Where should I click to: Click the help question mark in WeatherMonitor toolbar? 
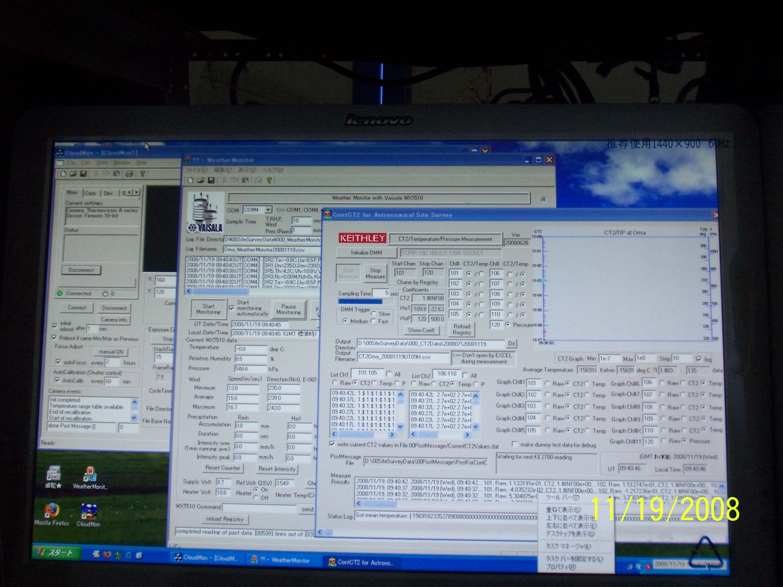tap(269, 181)
